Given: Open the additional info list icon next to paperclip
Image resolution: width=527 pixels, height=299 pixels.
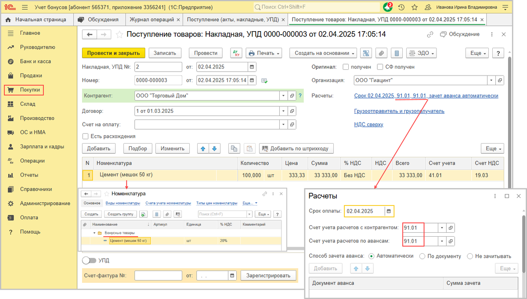Looking at the screenshot, I should 397,53.
